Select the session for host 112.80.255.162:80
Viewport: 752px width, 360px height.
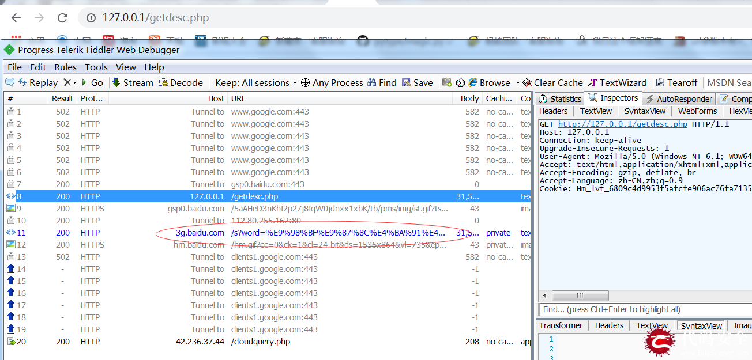tap(268, 221)
